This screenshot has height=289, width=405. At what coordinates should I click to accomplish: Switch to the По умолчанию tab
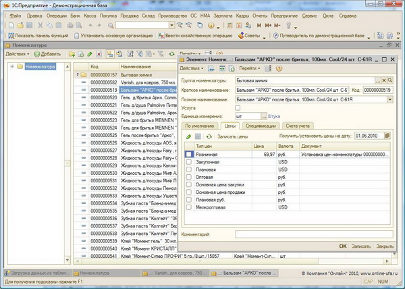pyautogui.click(x=200, y=126)
